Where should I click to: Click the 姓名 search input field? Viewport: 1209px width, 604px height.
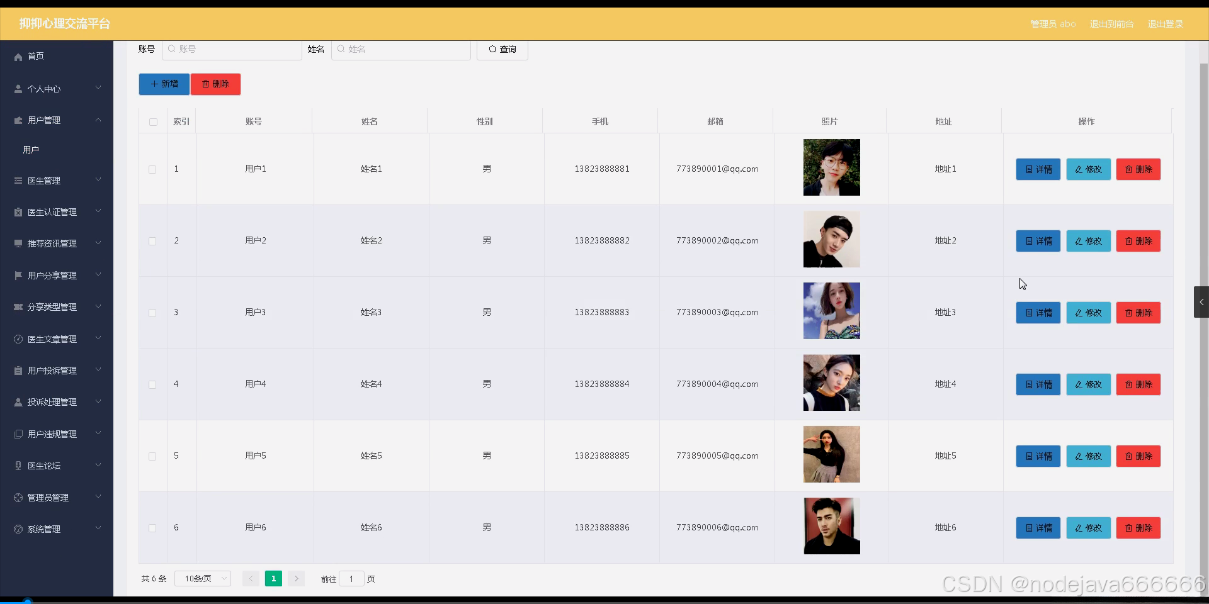point(401,49)
